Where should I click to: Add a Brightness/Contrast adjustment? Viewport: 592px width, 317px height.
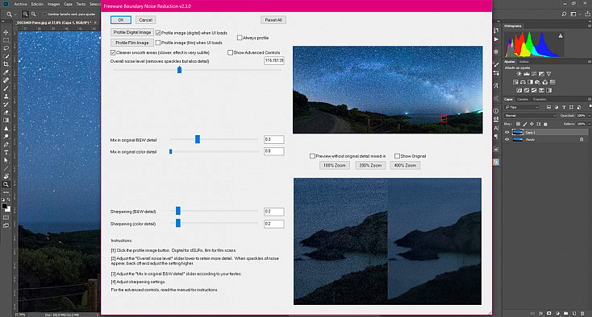519,74
